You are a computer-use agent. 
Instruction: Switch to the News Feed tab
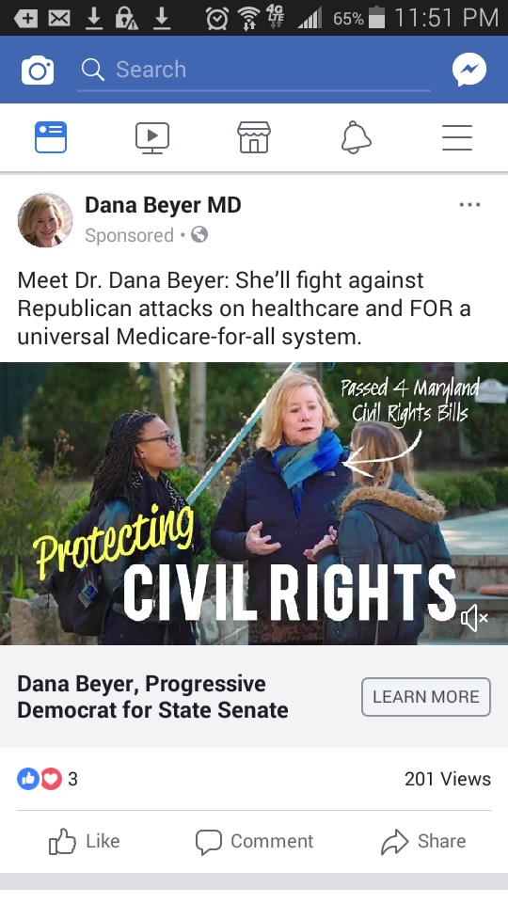pos(51,137)
